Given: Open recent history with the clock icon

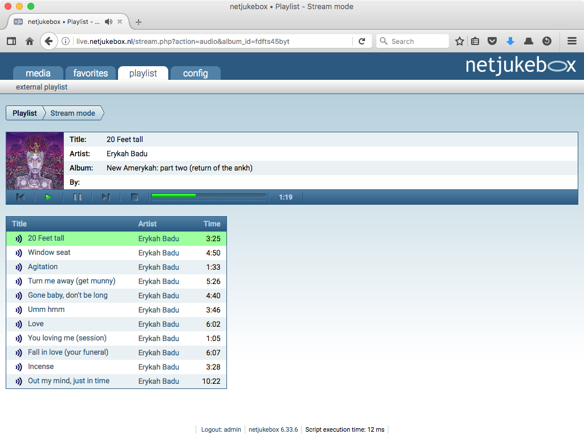Looking at the screenshot, I should (546, 40).
